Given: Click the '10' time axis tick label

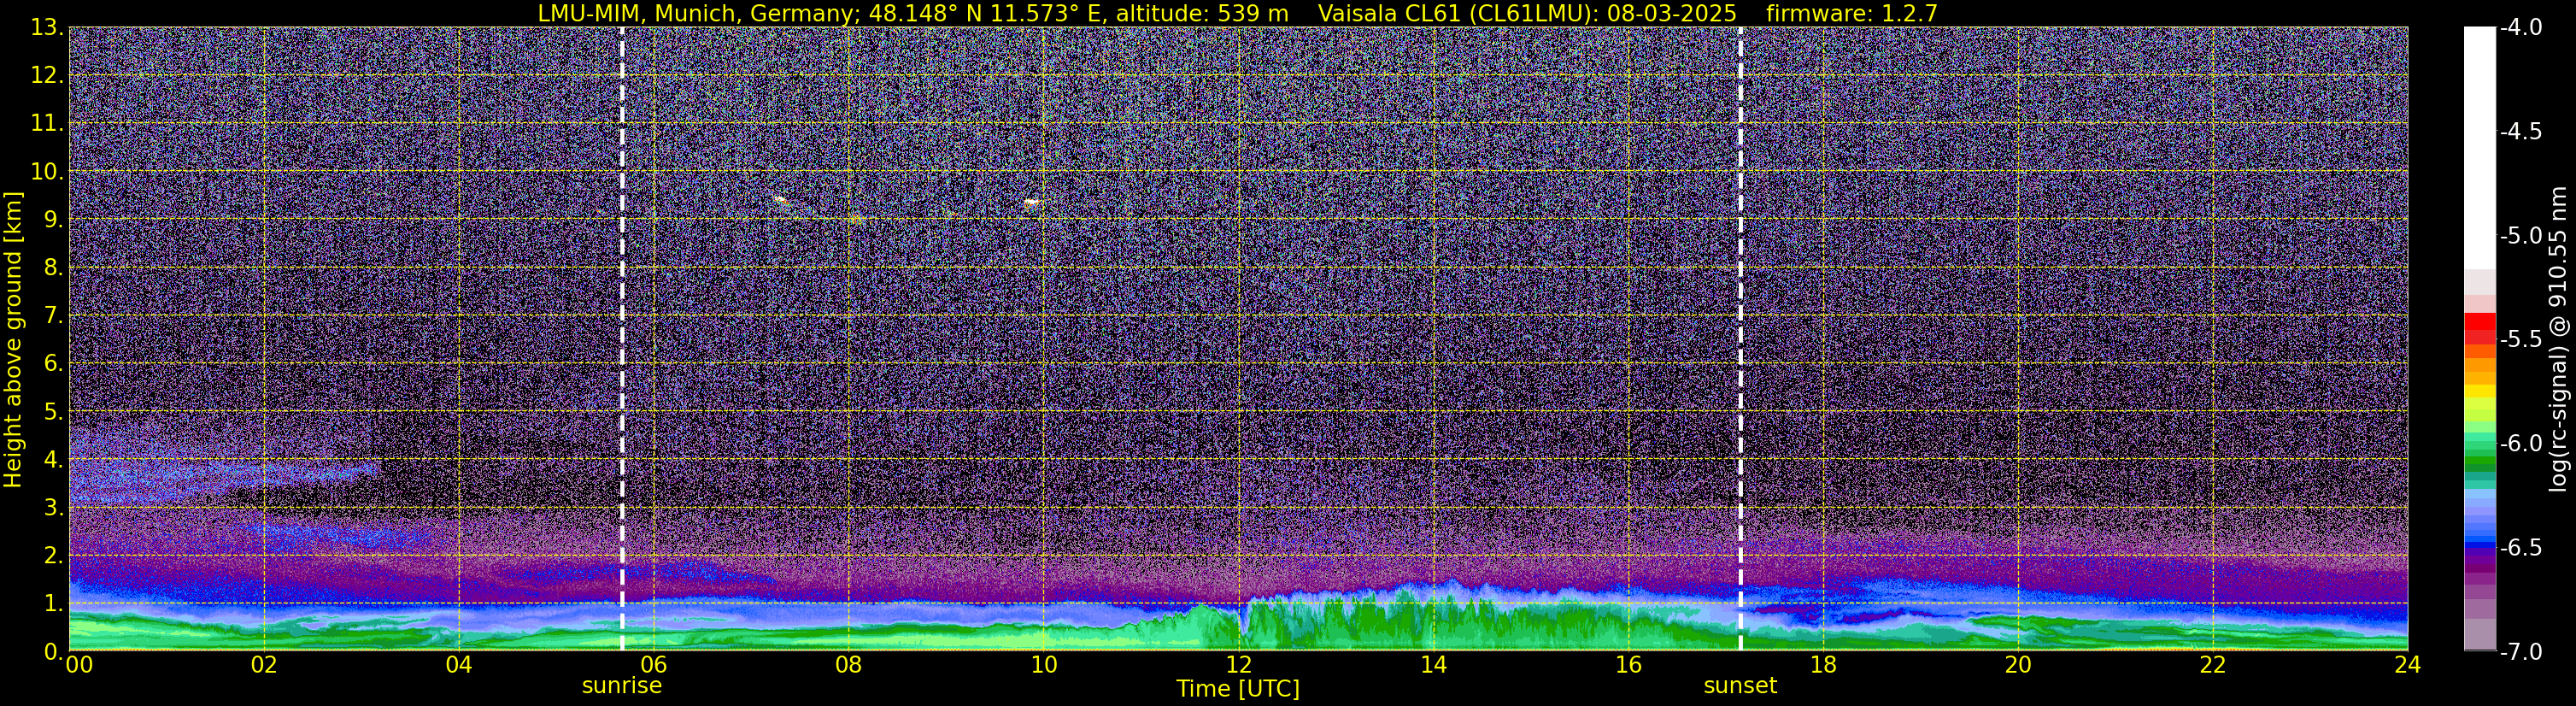Looking at the screenshot, I should click(1043, 664).
